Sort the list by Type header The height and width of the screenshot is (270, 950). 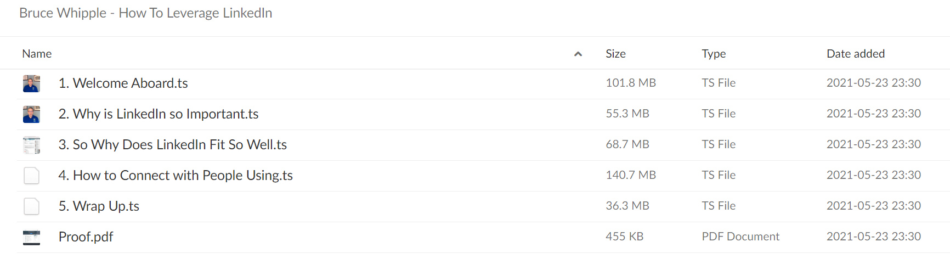pos(714,54)
